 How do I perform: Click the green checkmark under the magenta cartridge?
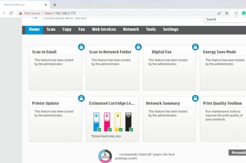(x=110, y=130)
